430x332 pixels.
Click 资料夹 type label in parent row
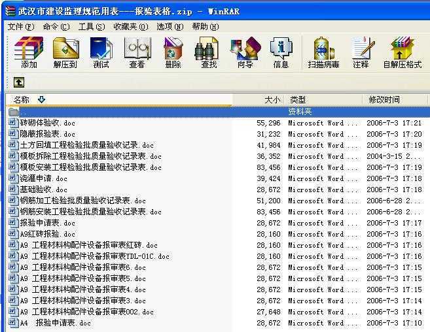(300, 112)
